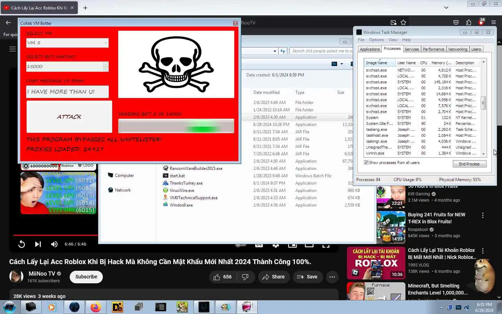Image resolution: width=502 pixels, height=314 pixels.
Task: Switch to the Services tab
Action: point(412,49)
